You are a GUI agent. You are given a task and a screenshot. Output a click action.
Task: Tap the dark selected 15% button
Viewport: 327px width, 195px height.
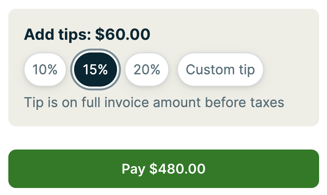(x=96, y=70)
